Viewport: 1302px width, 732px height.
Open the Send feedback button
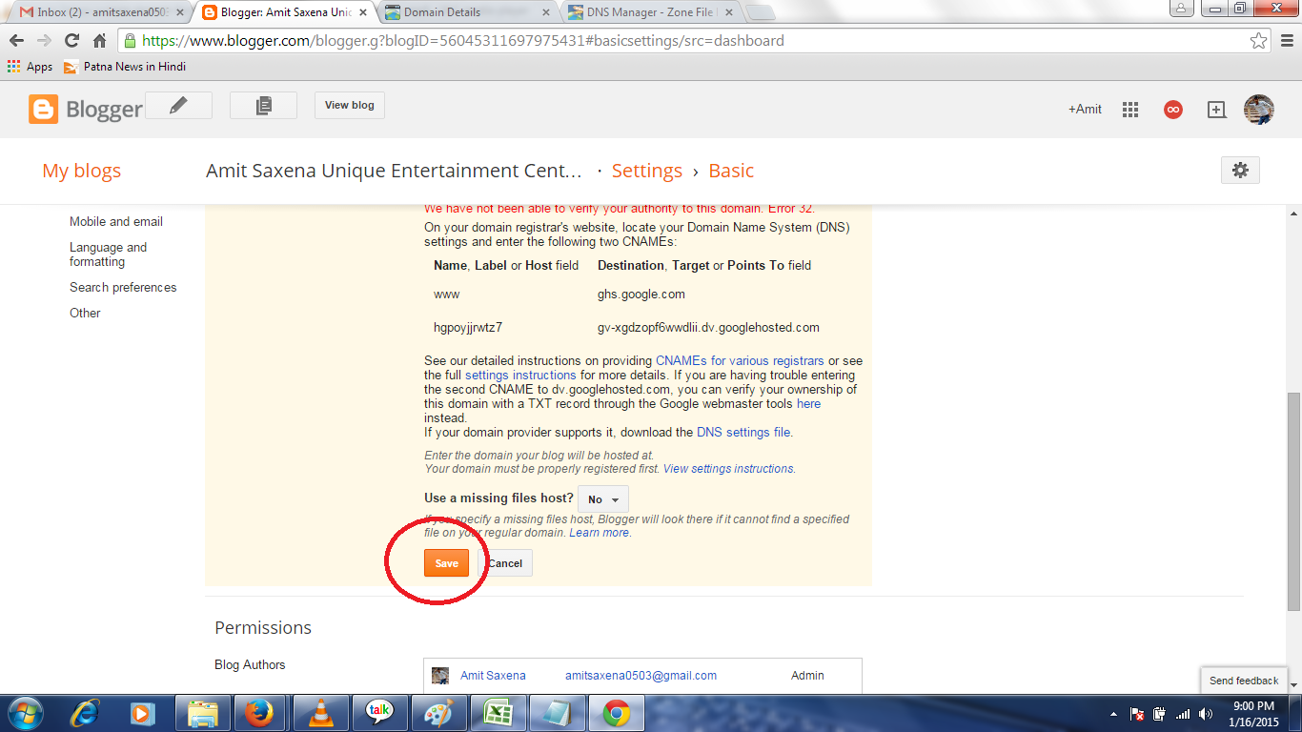click(x=1244, y=681)
